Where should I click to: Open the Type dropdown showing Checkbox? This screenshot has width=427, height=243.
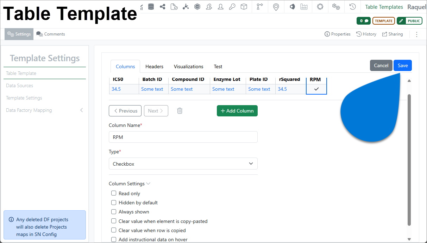point(183,164)
